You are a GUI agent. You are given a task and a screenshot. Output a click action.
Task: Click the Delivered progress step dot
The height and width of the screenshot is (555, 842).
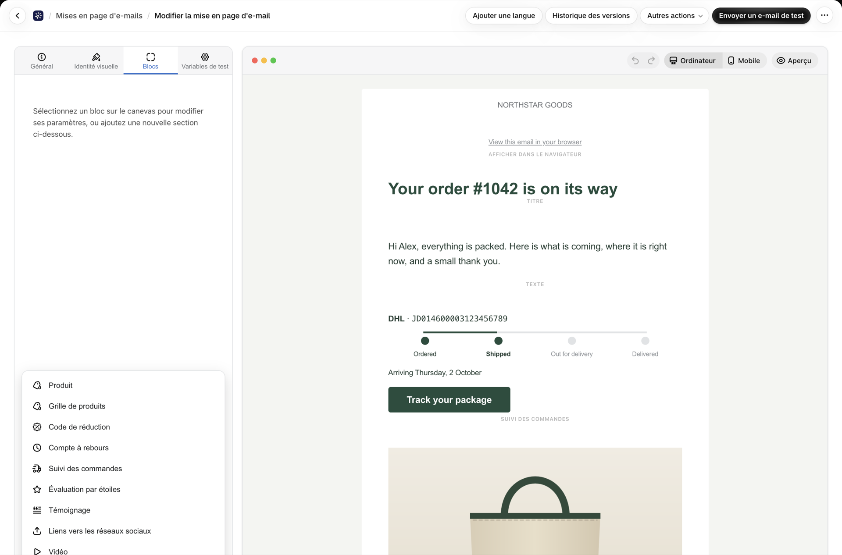[x=645, y=341]
